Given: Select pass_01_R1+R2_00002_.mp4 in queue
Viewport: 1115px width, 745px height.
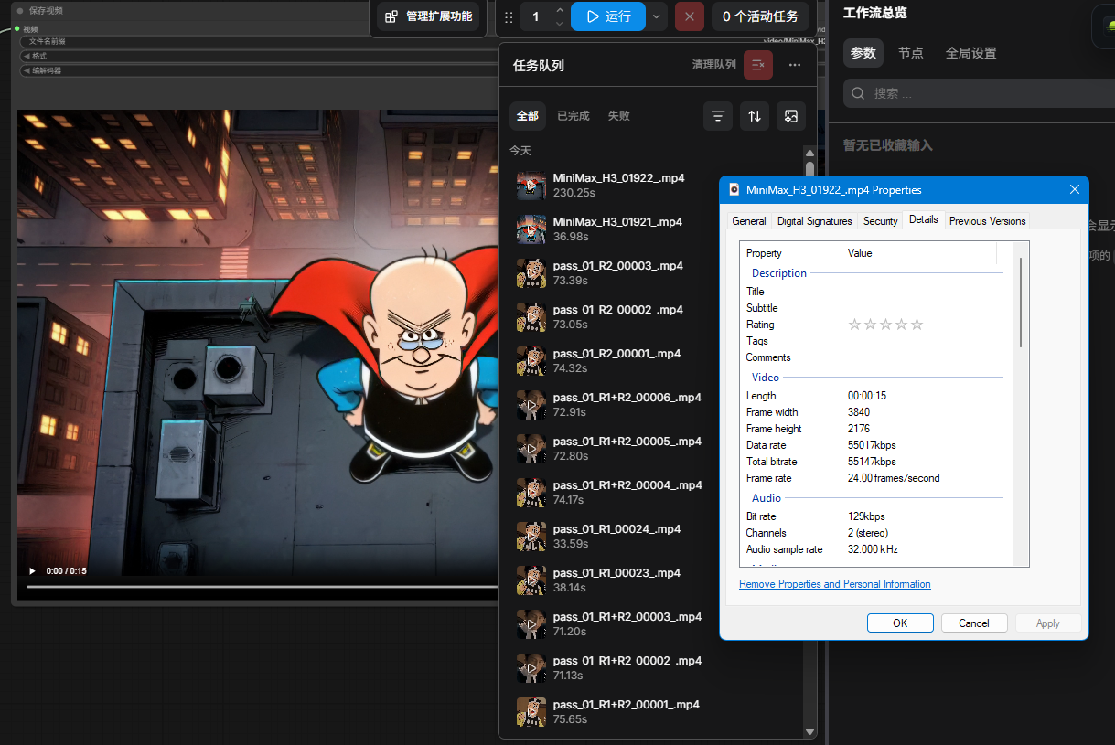Looking at the screenshot, I should [655, 668].
